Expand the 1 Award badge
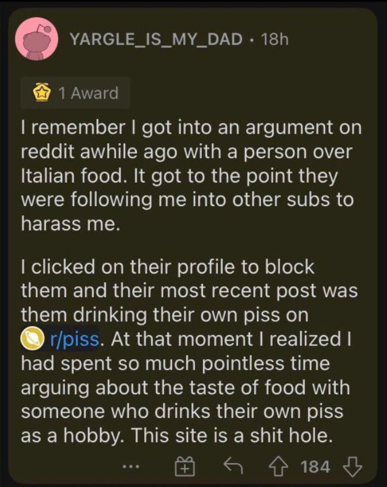Image resolution: width=387 pixels, height=487 pixels. (75, 93)
